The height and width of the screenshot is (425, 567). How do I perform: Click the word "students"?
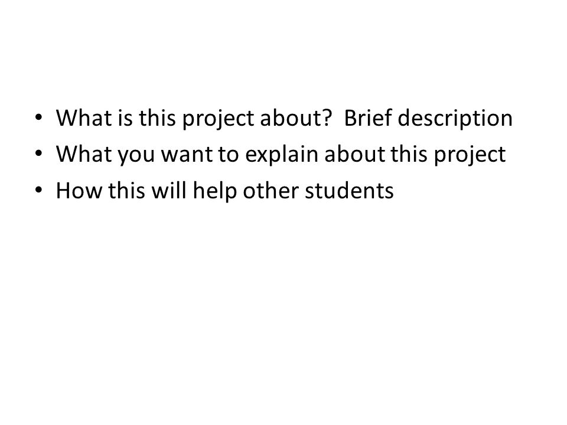tap(349, 190)
